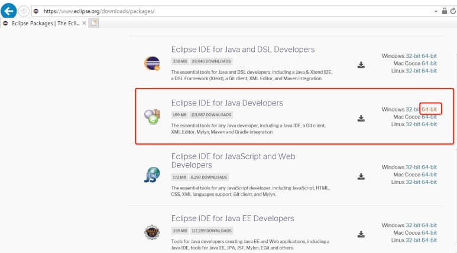Download JavaScript and Web Windows 32-bit
This screenshot has height=253, width=457.
pyautogui.click(x=413, y=167)
